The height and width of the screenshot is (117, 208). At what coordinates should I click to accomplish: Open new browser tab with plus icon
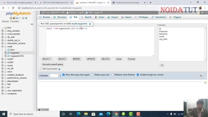(x=150, y=3)
